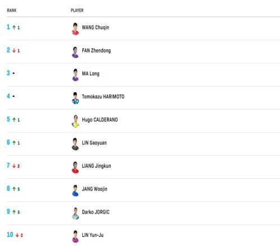The height and width of the screenshot is (246, 280).
Task: Click LIN Gaoyuan's player avatar
Action: point(76,144)
